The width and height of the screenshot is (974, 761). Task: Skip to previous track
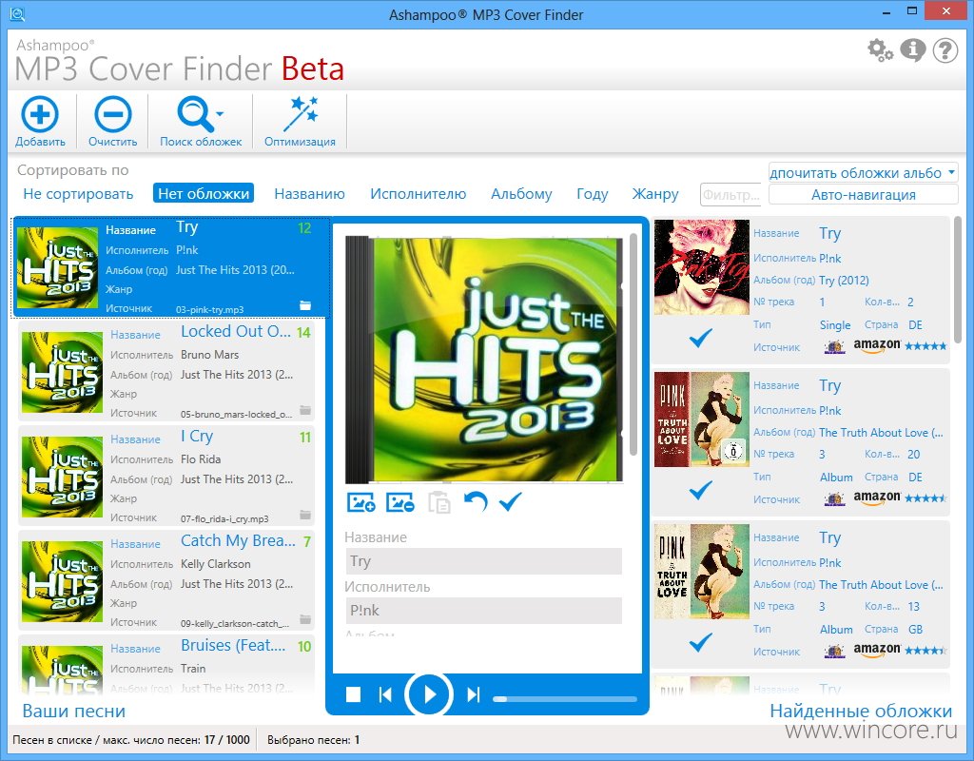tap(385, 693)
